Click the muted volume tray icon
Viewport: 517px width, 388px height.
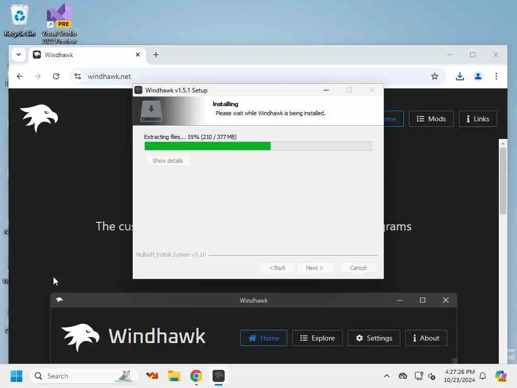click(x=432, y=376)
